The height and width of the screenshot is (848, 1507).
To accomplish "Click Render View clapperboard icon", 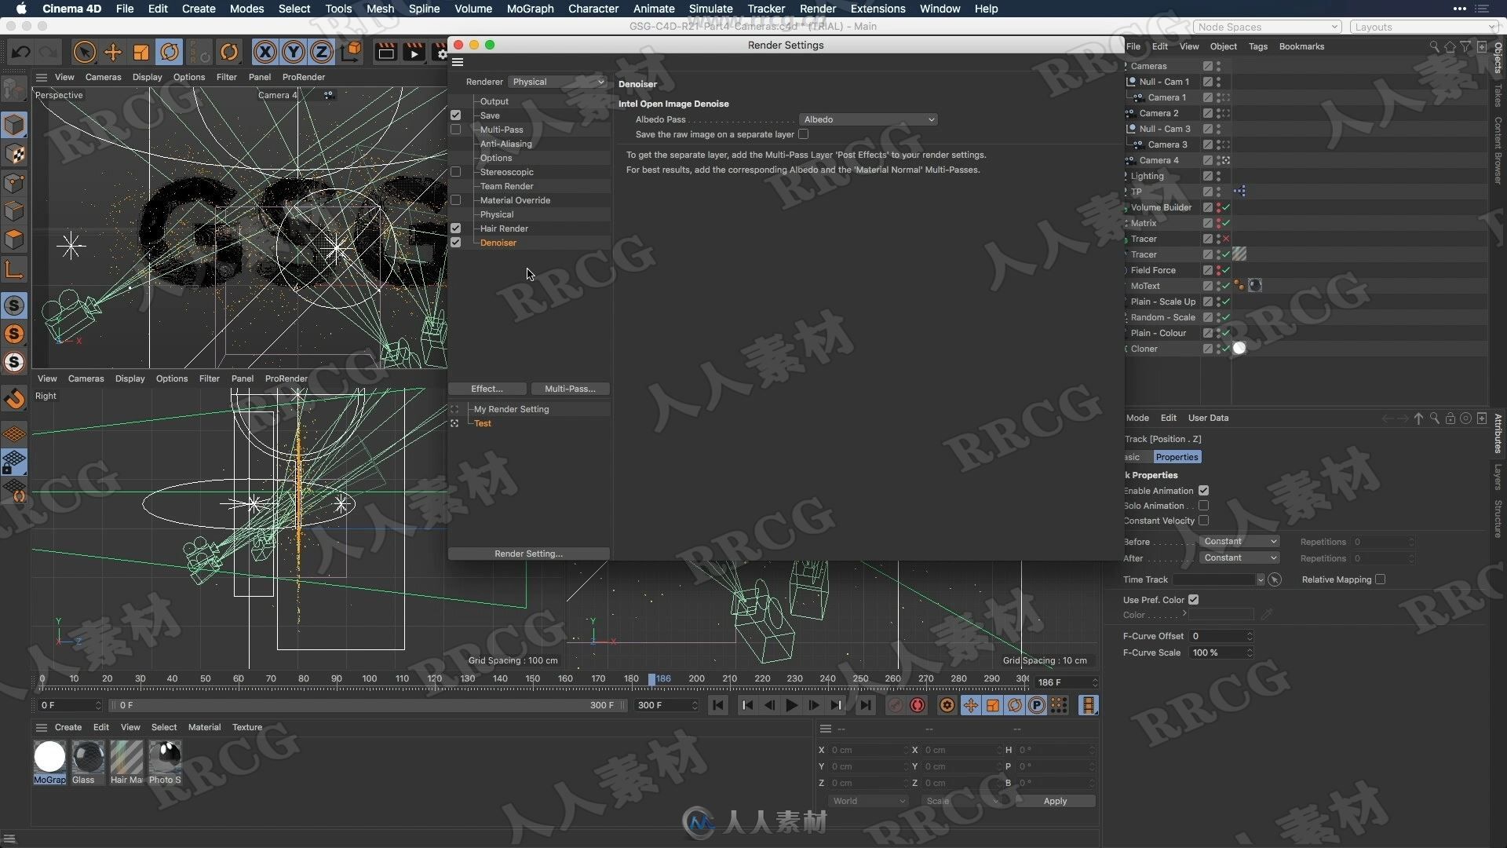I will pos(385,53).
